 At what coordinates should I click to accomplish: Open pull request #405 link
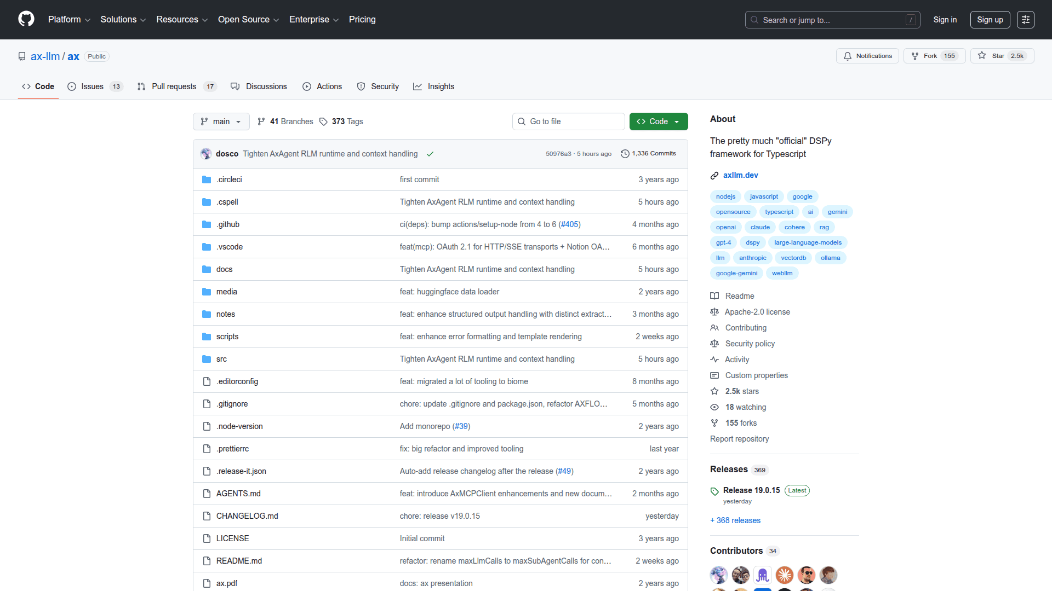(x=570, y=224)
